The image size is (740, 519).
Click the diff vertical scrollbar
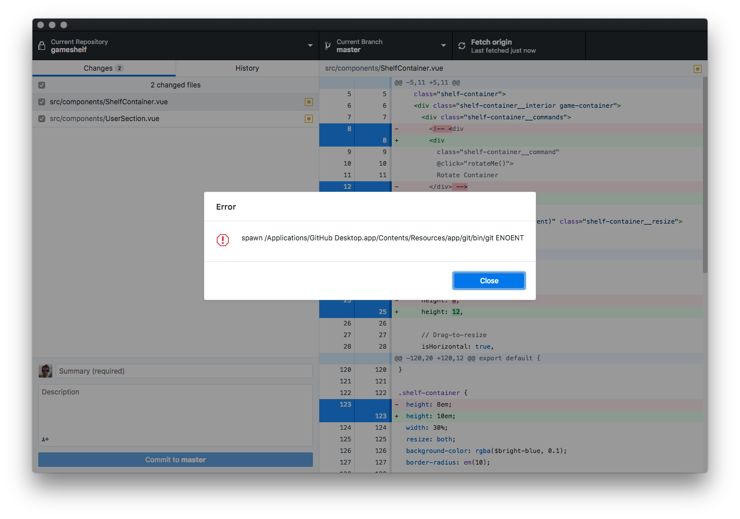pyautogui.click(x=705, y=174)
